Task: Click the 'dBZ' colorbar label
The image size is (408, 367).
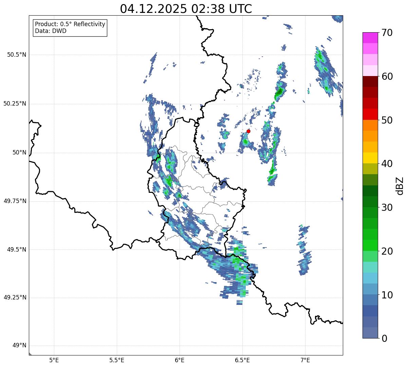Action: (400, 185)
